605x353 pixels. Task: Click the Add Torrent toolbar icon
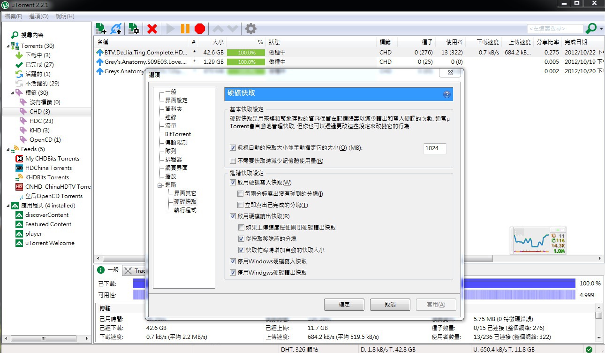[101, 29]
